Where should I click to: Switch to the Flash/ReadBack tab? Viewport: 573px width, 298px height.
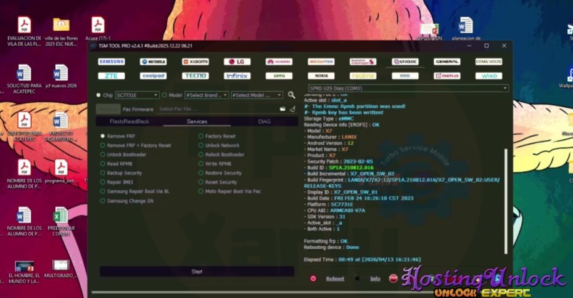130,121
